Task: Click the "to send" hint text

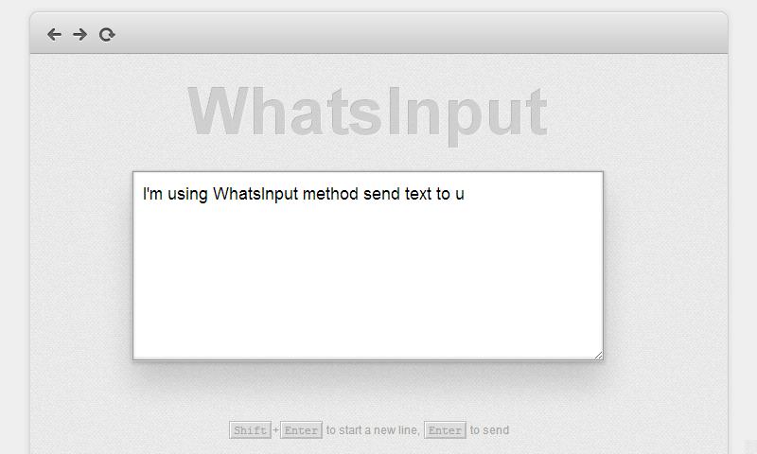Action: [489, 429]
